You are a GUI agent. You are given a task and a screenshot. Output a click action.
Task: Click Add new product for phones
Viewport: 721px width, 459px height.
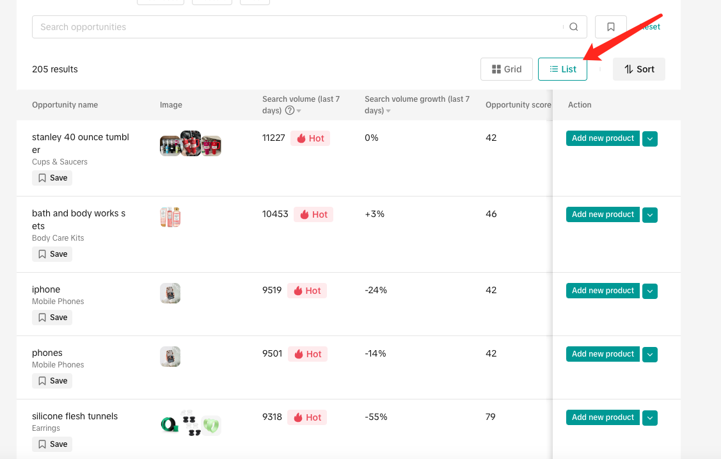[603, 354]
